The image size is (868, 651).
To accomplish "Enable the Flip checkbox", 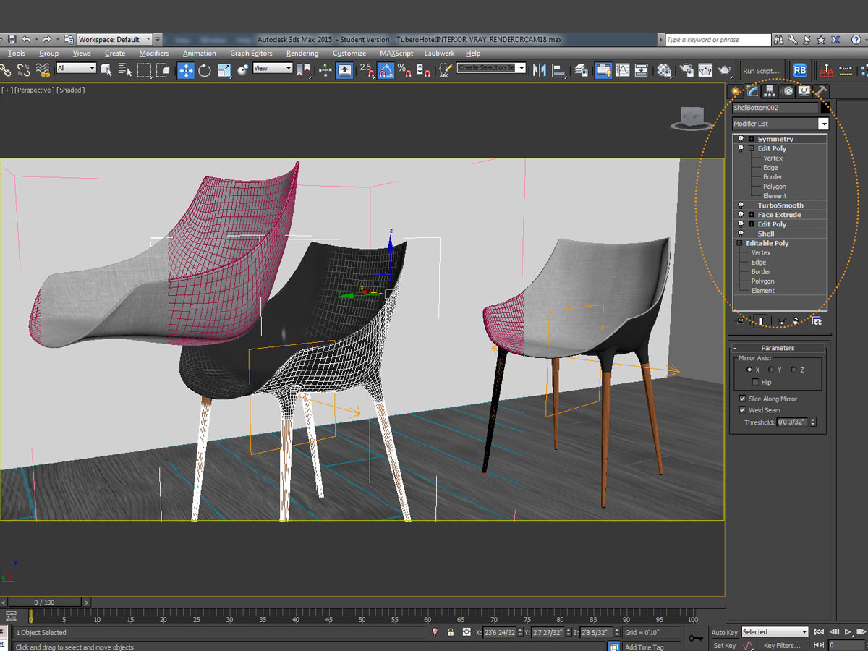I will coord(756,382).
